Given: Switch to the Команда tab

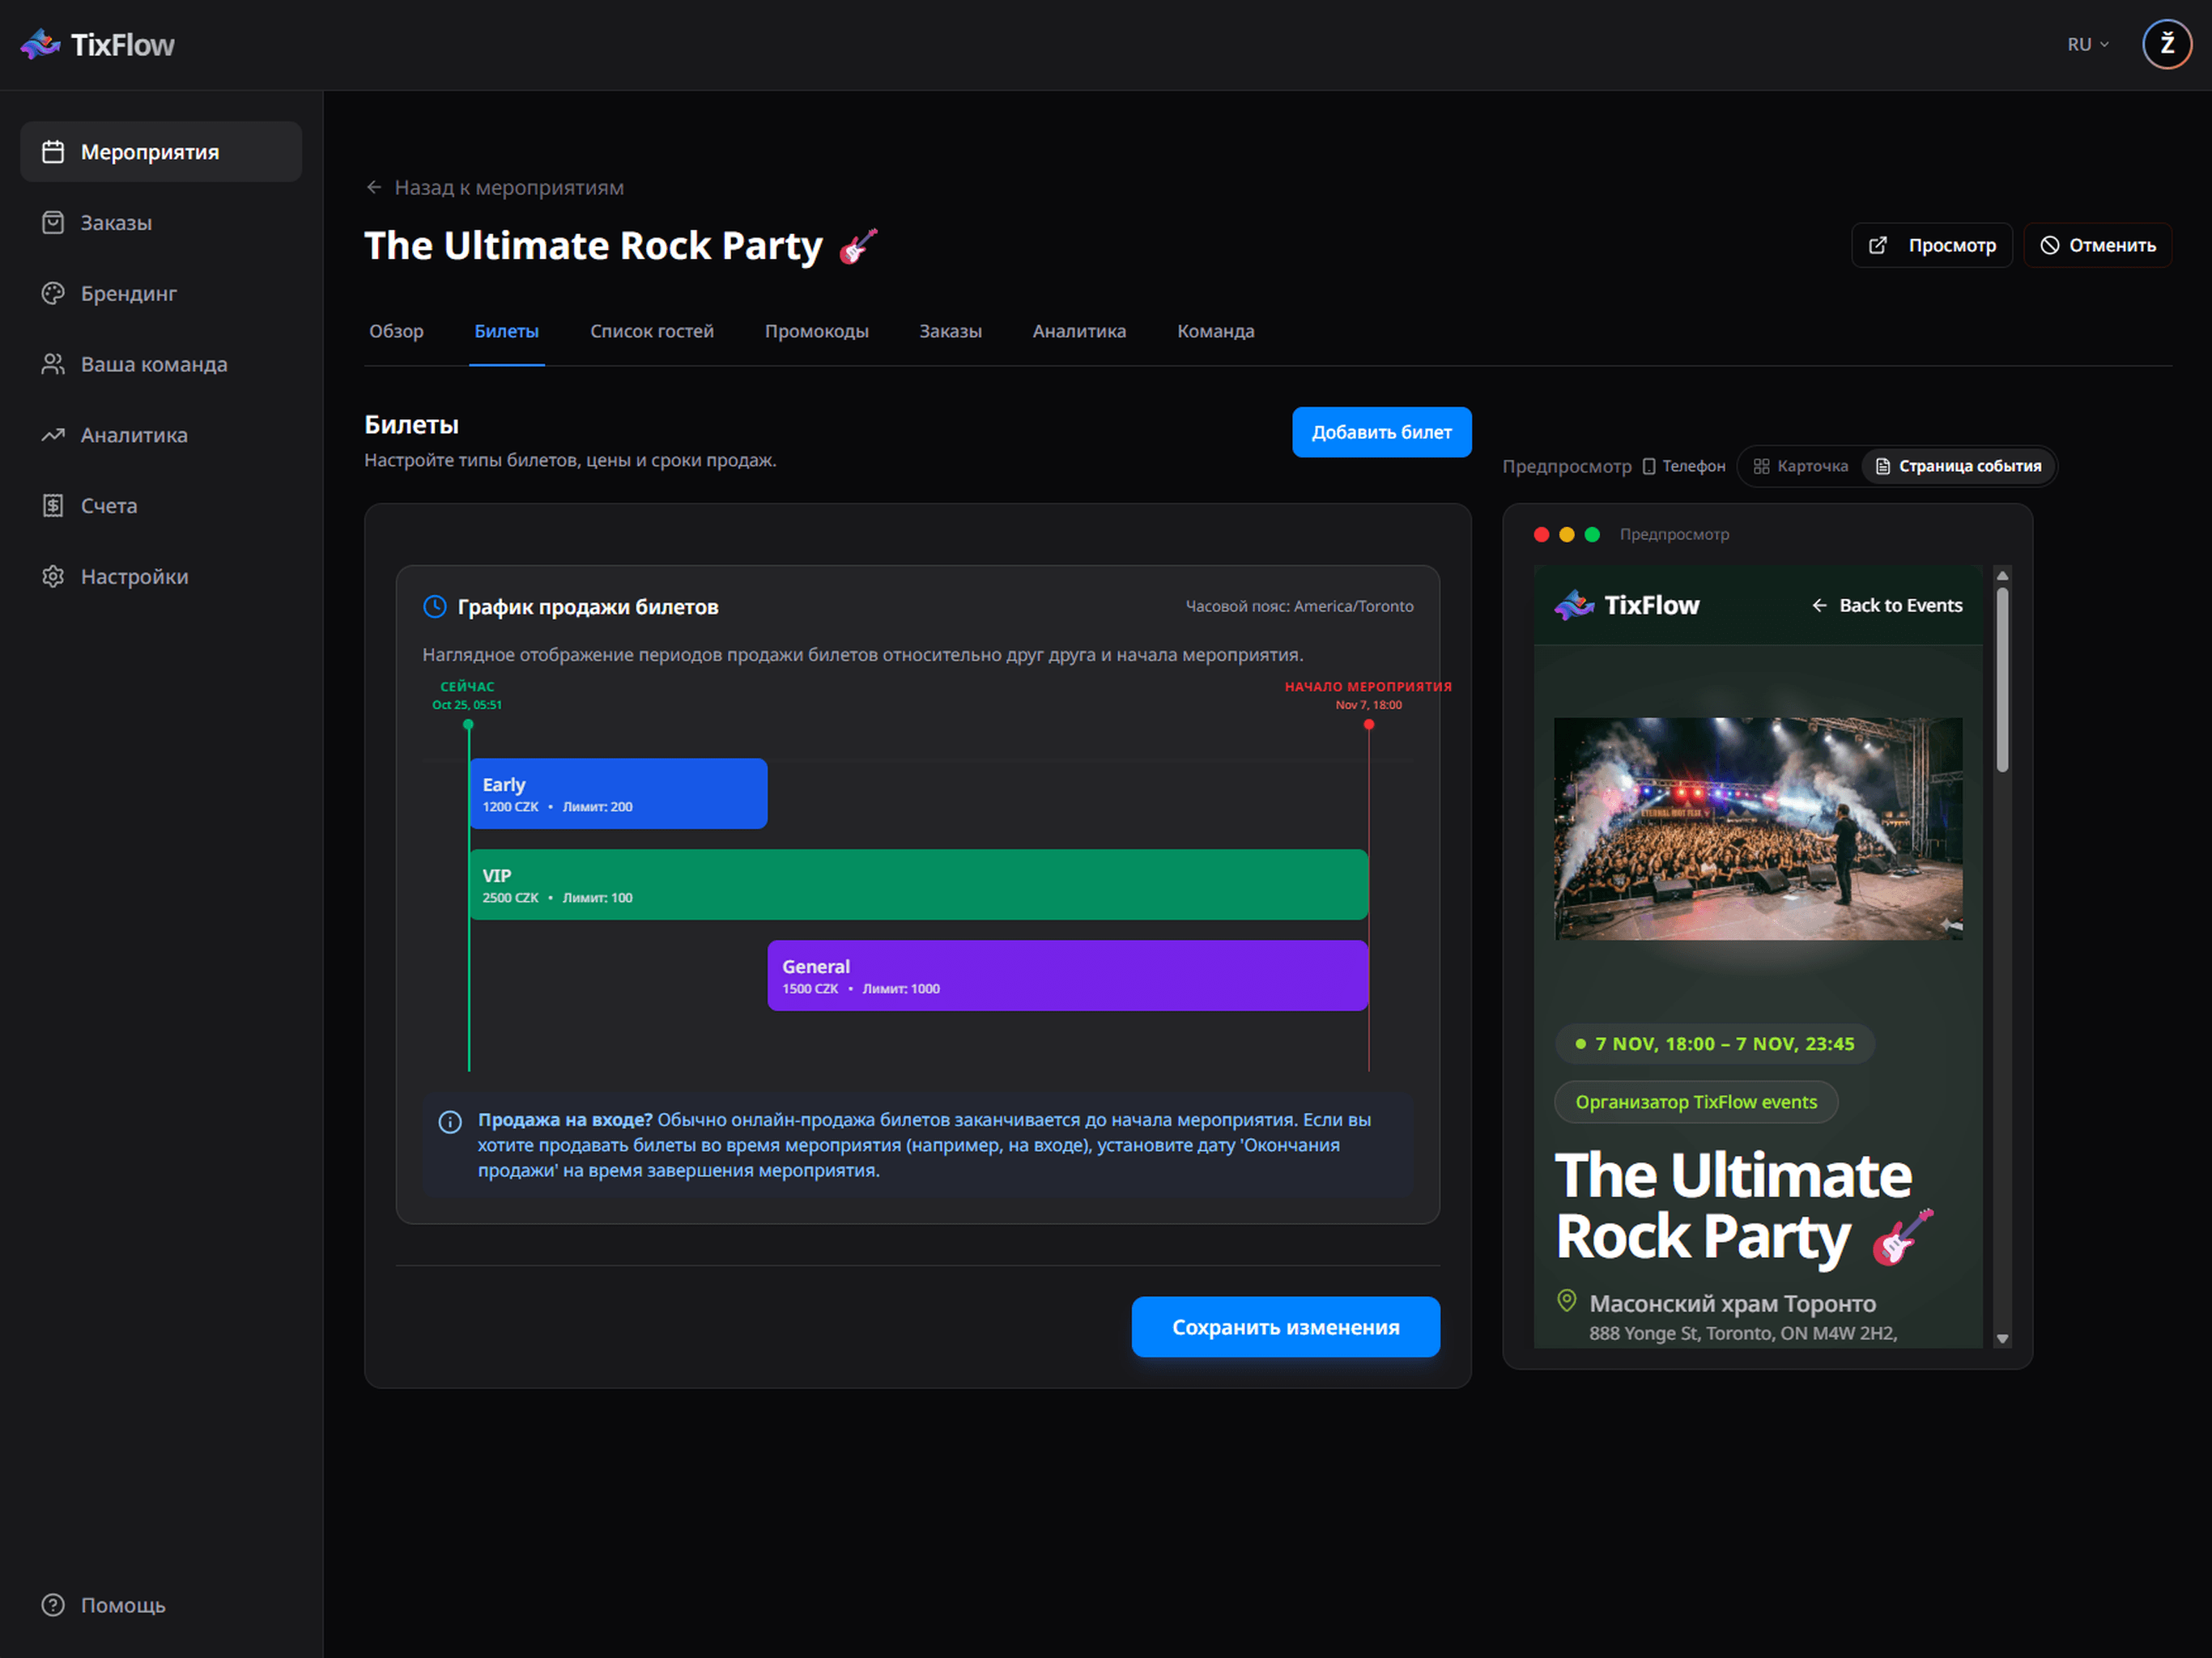Looking at the screenshot, I should click(1216, 331).
